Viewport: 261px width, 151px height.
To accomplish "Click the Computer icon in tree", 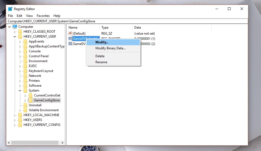I will (x=15, y=26).
